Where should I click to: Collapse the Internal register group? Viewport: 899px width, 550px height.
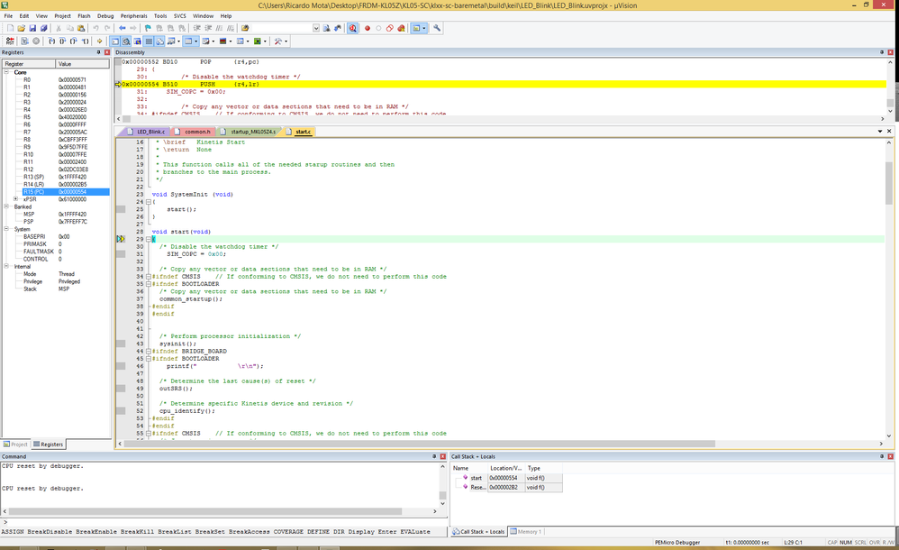pos(6,266)
